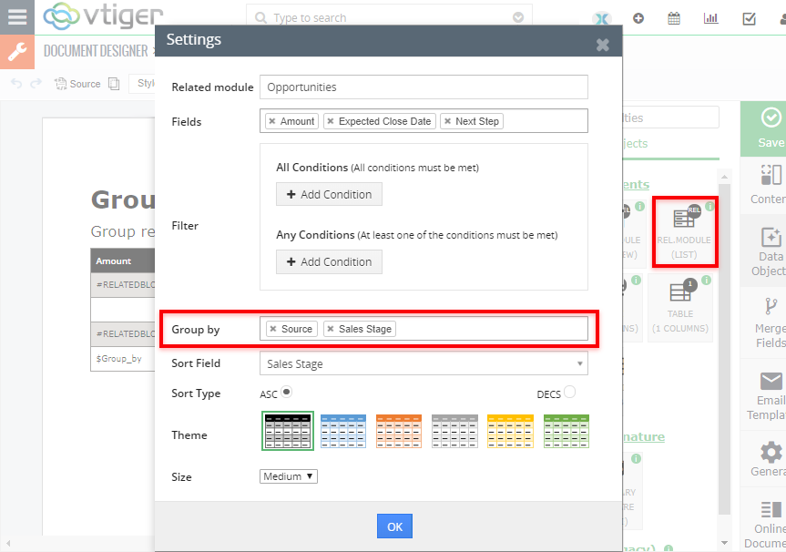Choose the green table theme
The image size is (786, 552).
[567, 431]
